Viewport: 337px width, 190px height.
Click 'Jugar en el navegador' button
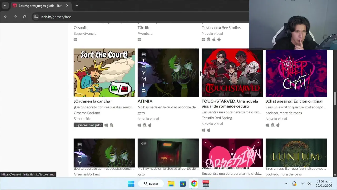tap(88, 125)
